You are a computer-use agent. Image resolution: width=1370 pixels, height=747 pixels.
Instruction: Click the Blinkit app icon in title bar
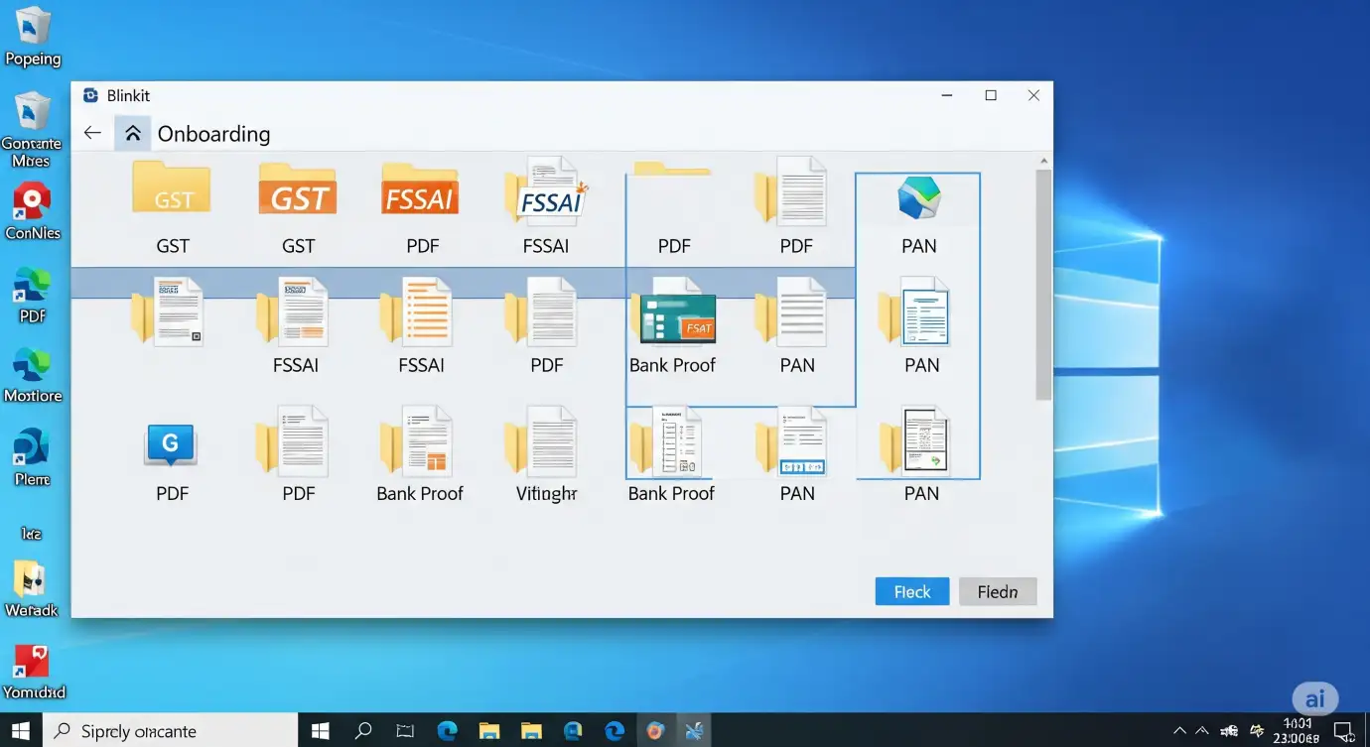click(90, 95)
